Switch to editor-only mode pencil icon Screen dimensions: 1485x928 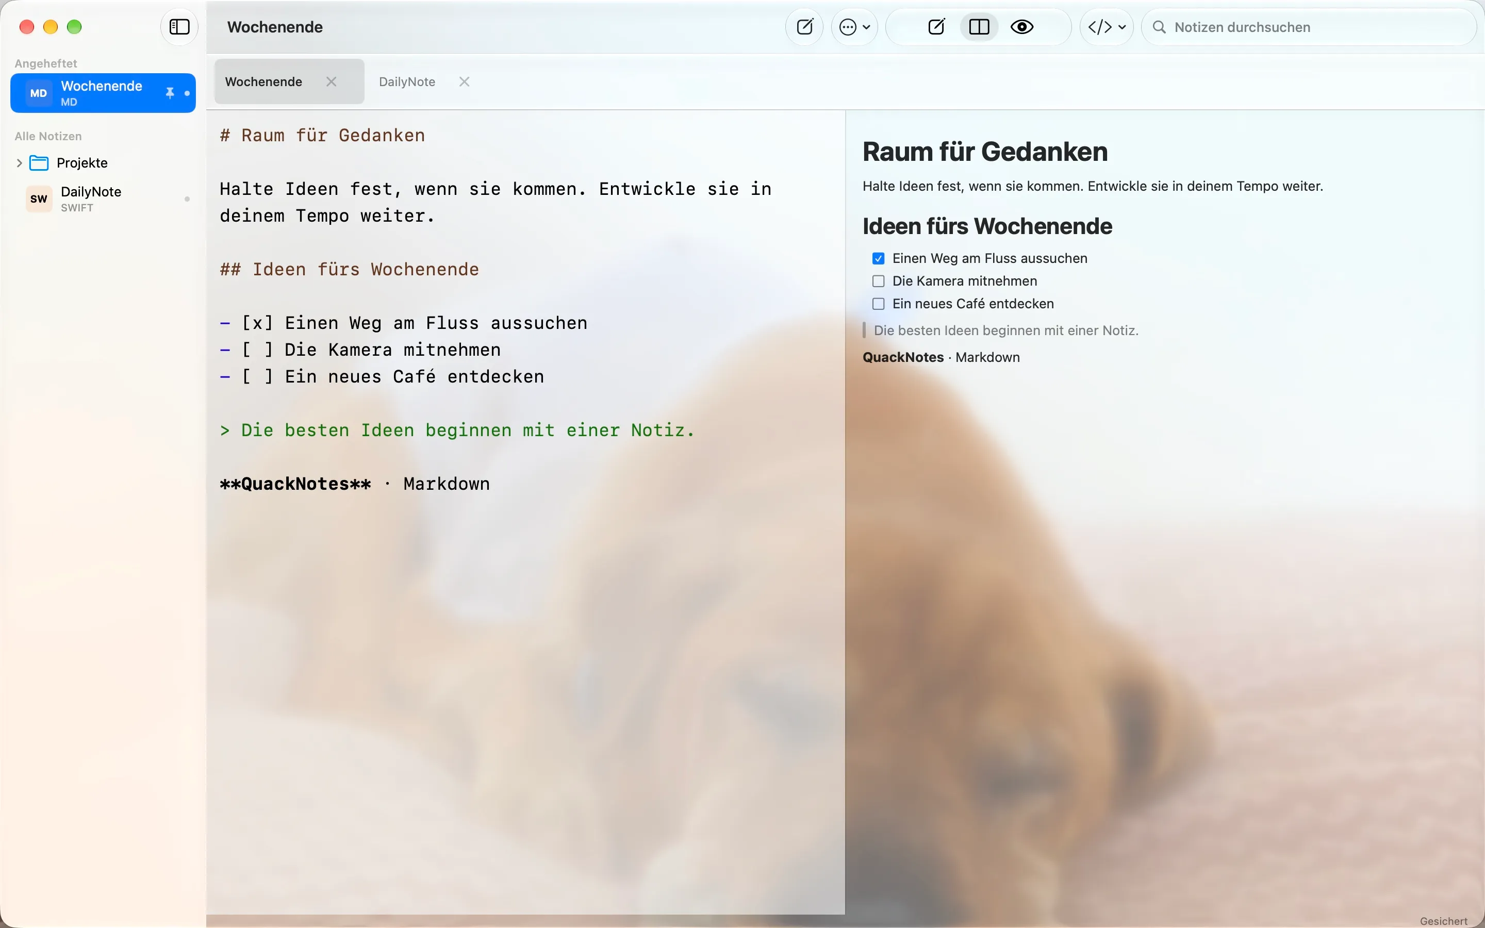(936, 27)
